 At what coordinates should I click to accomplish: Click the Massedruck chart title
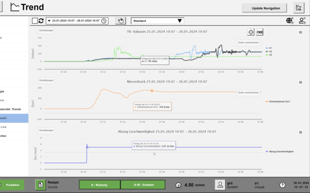pyautogui.click(x=167, y=81)
